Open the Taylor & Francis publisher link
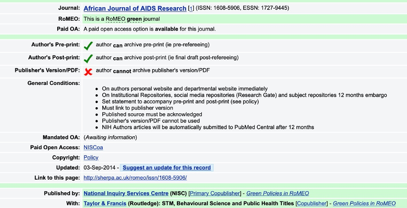The width and height of the screenshot is (407, 208). (x=105, y=204)
